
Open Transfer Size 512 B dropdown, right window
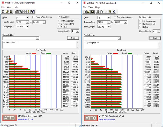pos(109,22)
